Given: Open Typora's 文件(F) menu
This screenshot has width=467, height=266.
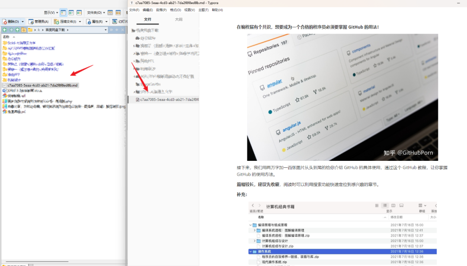Looking at the screenshot, I should tap(134, 10).
